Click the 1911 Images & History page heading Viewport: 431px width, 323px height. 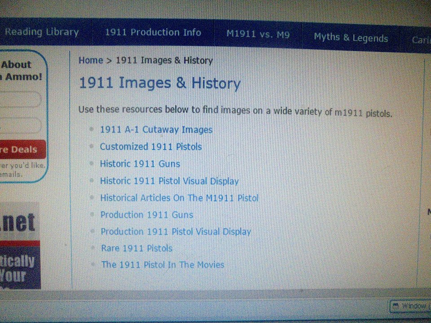(160, 83)
